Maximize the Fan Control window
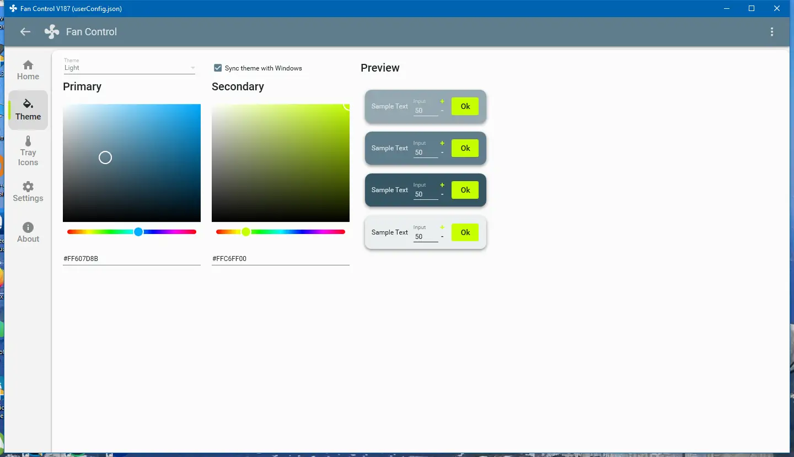This screenshot has height=457, width=794. [752, 8]
